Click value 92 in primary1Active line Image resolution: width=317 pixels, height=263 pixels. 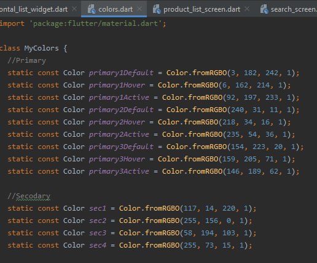[231, 97]
